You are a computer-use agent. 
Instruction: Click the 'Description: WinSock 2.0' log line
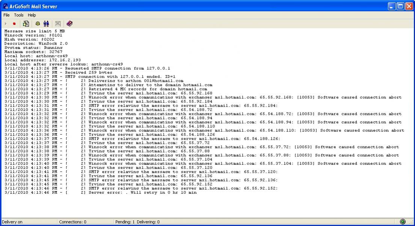(36, 44)
